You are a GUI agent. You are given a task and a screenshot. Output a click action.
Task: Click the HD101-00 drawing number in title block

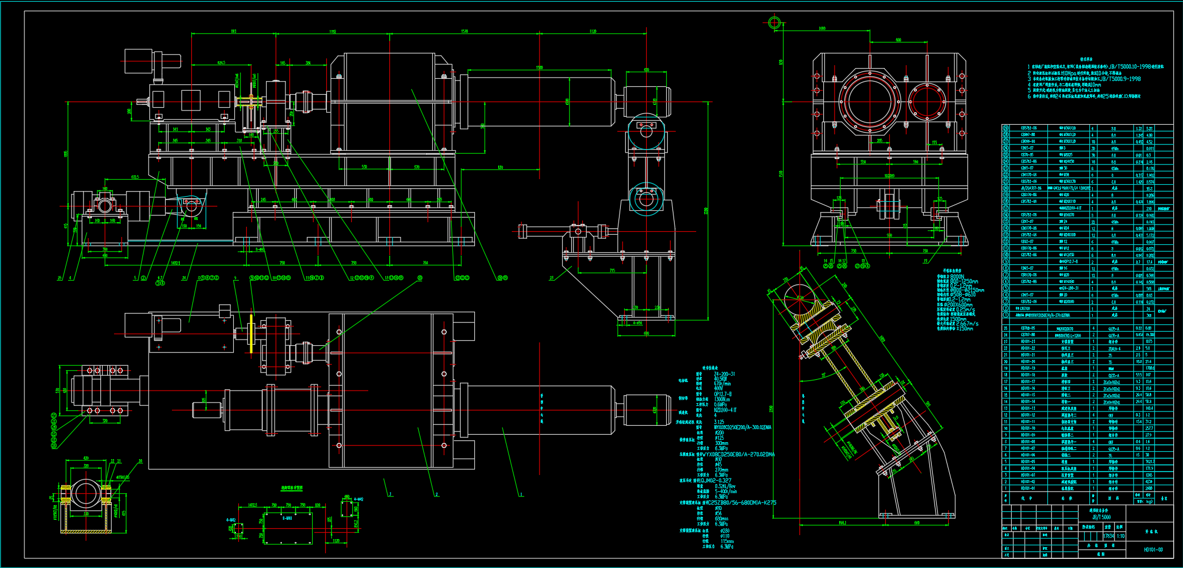[x=1153, y=550]
